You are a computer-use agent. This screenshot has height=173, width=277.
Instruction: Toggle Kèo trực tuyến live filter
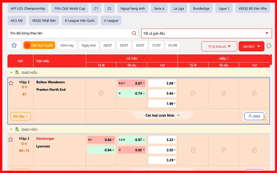pyautogui.click(x=39, y=45)
